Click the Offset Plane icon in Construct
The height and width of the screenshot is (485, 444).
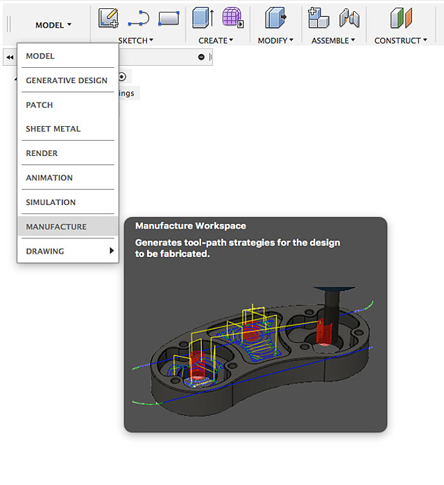pos(401,18)
